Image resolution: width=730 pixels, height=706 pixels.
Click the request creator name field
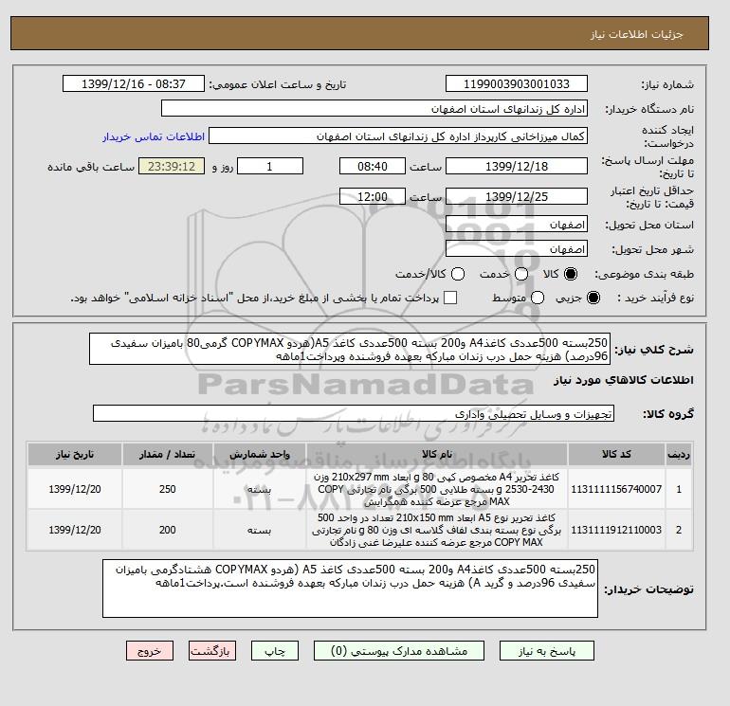point(398,136)
